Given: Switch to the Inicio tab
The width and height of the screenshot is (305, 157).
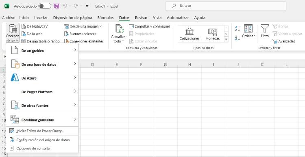Looking at the screenshot, I should click(24, 18).
